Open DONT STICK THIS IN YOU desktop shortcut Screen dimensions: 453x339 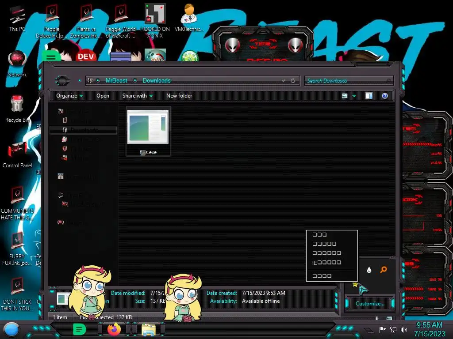click(17, 294)
